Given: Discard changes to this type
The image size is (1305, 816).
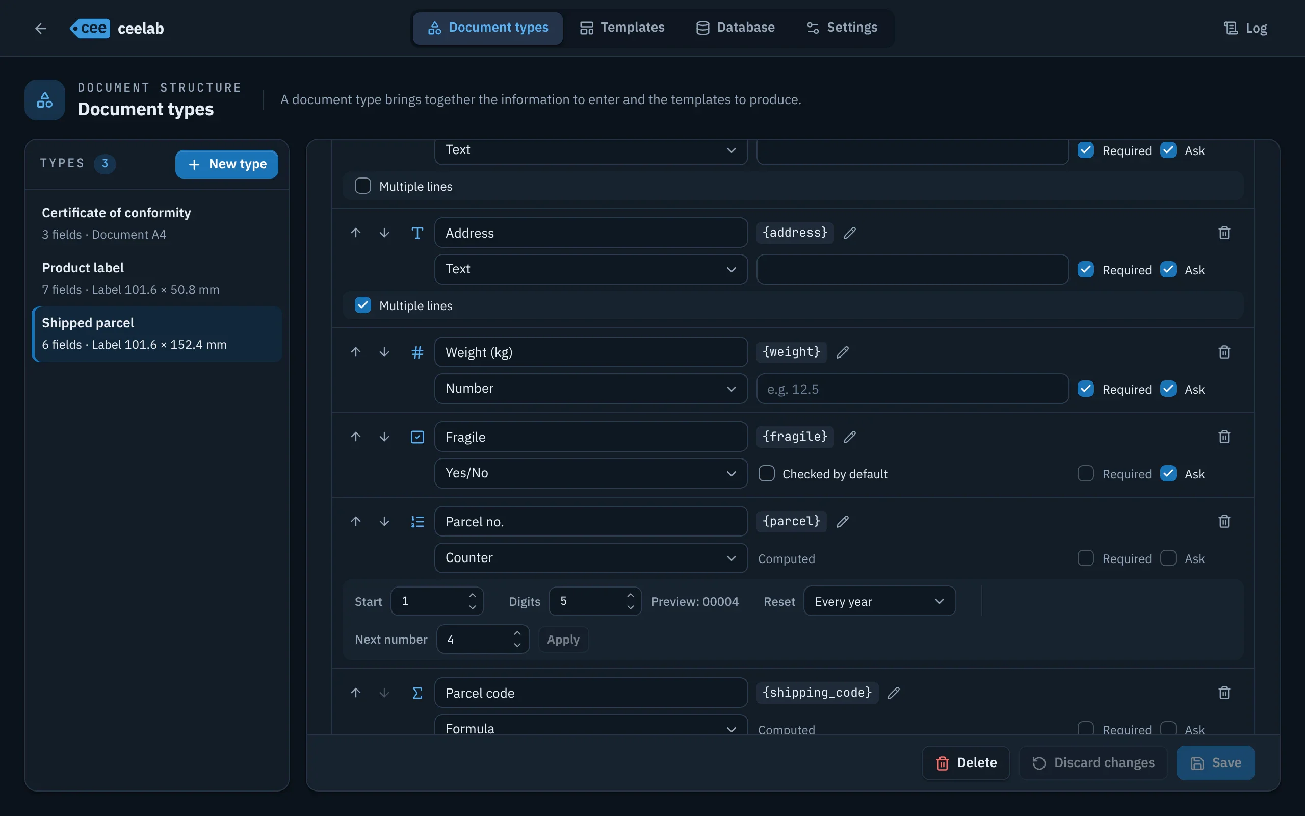Looking at the screenshot, I should (1093, 763).
